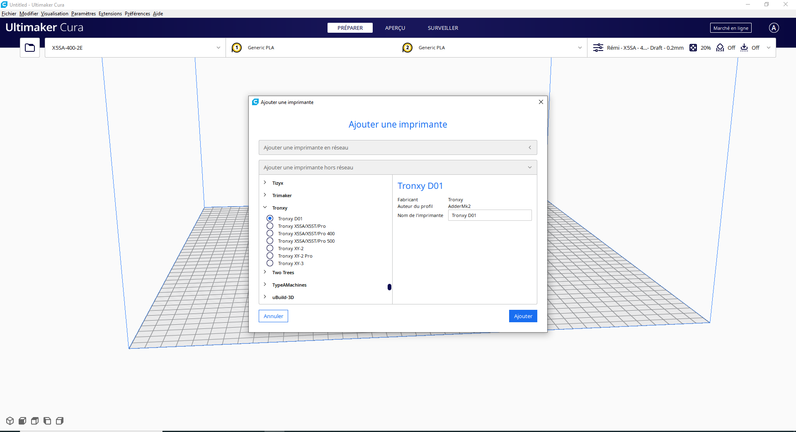Click Rémi X5SA Draft 0.2mm profile text

[x=645, y=48]
